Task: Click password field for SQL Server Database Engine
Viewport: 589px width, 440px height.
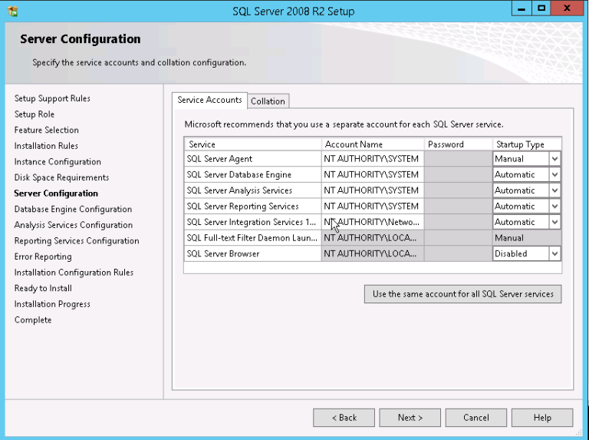Action: click(x=459, y=174)
